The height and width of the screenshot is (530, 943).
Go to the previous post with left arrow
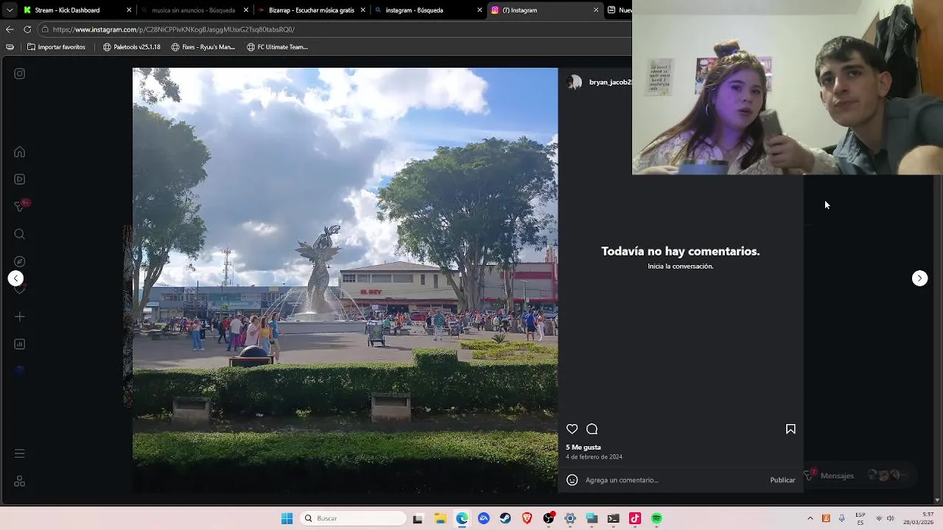tap(15, 278)
